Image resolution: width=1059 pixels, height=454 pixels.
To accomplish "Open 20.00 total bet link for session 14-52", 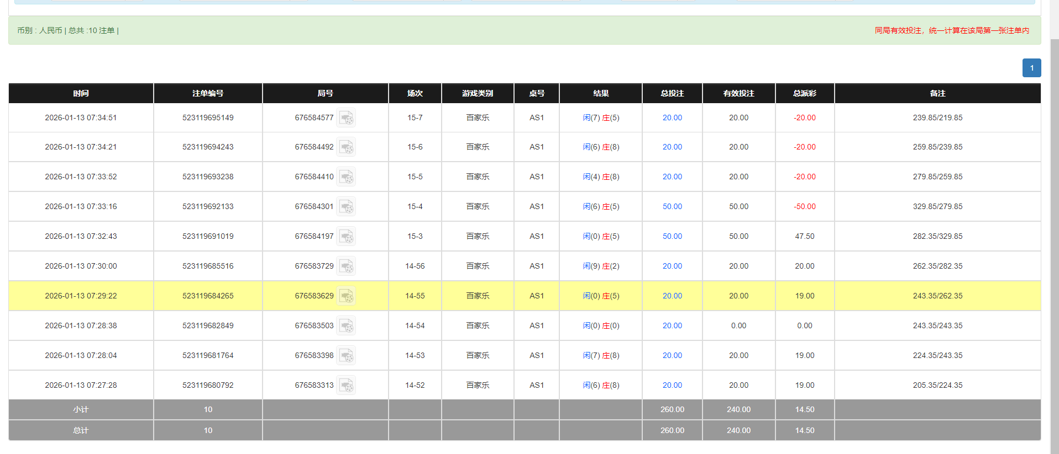I will (x=672, y=386).
